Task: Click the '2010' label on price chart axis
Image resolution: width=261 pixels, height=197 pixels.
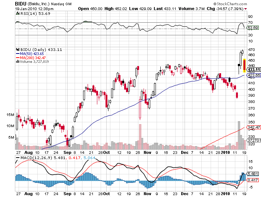Action: point(225,152)
